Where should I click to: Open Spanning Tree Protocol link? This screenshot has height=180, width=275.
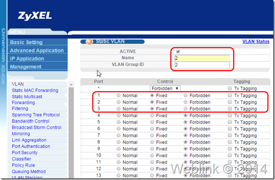tap(36, 115)
